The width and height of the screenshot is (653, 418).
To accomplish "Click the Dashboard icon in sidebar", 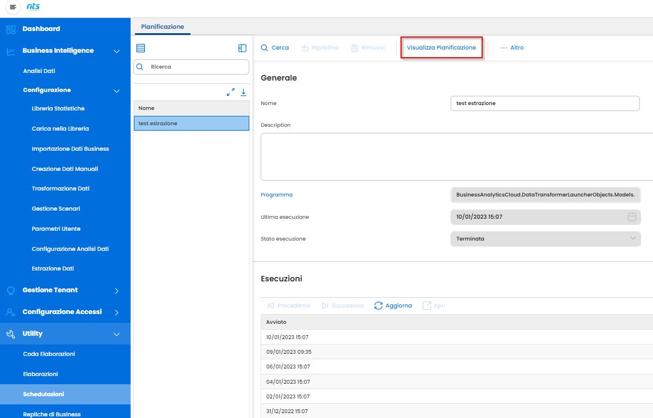I will [11, 29].
